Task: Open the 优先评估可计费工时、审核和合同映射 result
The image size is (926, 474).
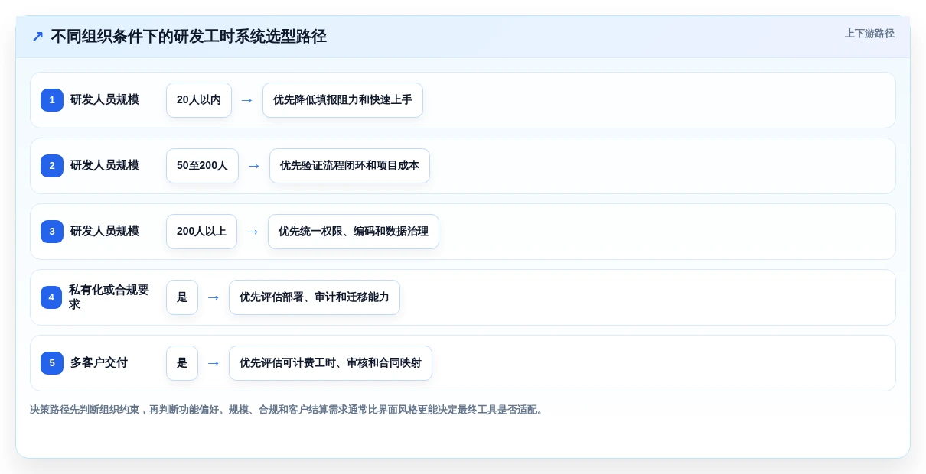Action: coord(331,363)
